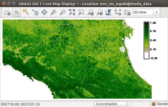
Task: Click the Save display to file icon
Action: click(x=127, y=12)
